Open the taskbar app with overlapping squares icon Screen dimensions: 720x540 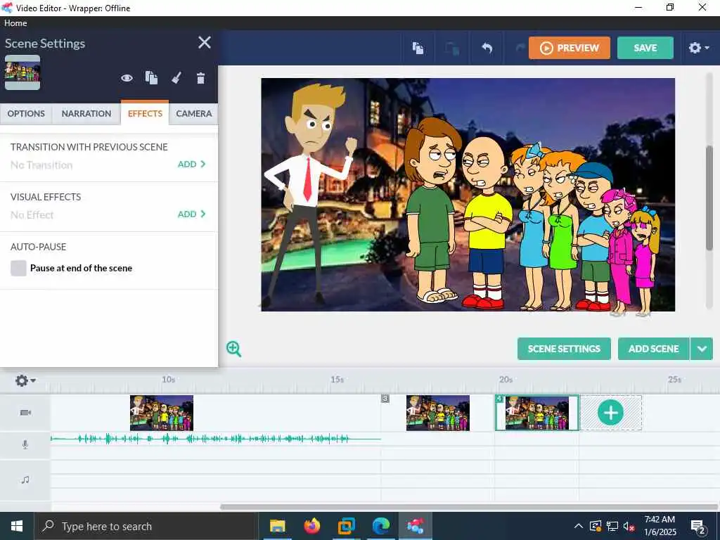(346, 526)
